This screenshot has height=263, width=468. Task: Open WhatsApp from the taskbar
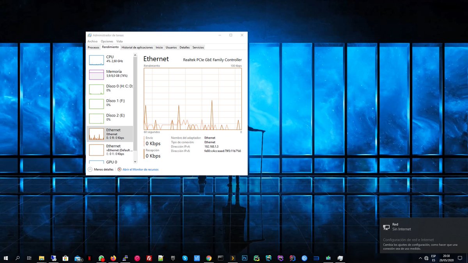click(101, 258)
